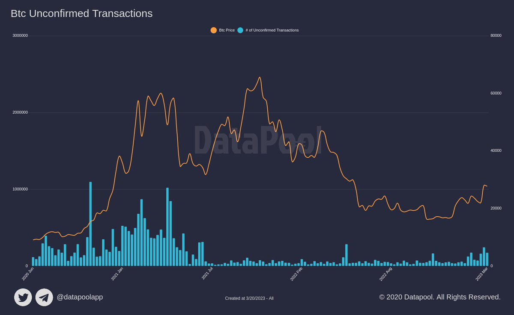
Task: Click the 60000 right axis label
Action: 496,93
